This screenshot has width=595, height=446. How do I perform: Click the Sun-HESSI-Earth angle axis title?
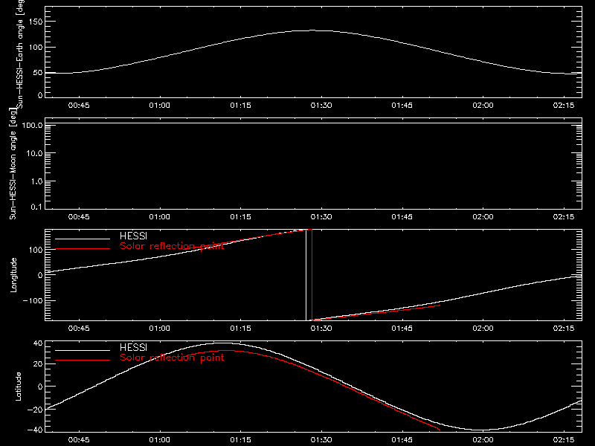pos(20,54)
